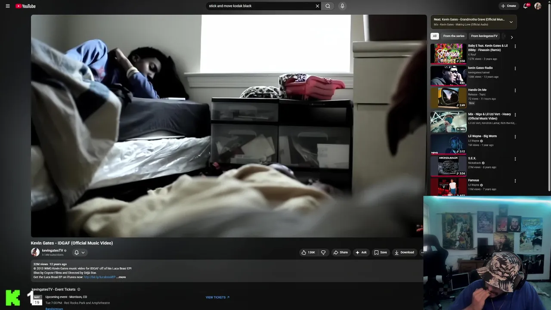Open the bit.ly/lucabrasiEP link
This screenshot has width=551, height=310.
pos(99,277)
